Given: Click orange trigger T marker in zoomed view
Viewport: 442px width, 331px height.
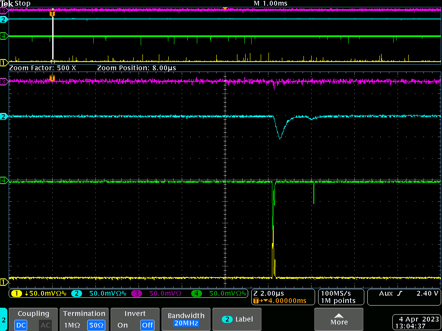Looking at the screenshot, I should click(52, 78).
